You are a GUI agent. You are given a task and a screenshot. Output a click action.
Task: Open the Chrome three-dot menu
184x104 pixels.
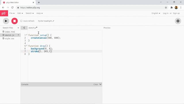click(181, 8)
